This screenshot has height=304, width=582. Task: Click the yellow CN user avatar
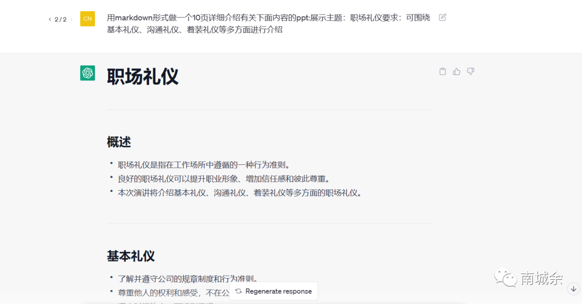coord(87,19)
